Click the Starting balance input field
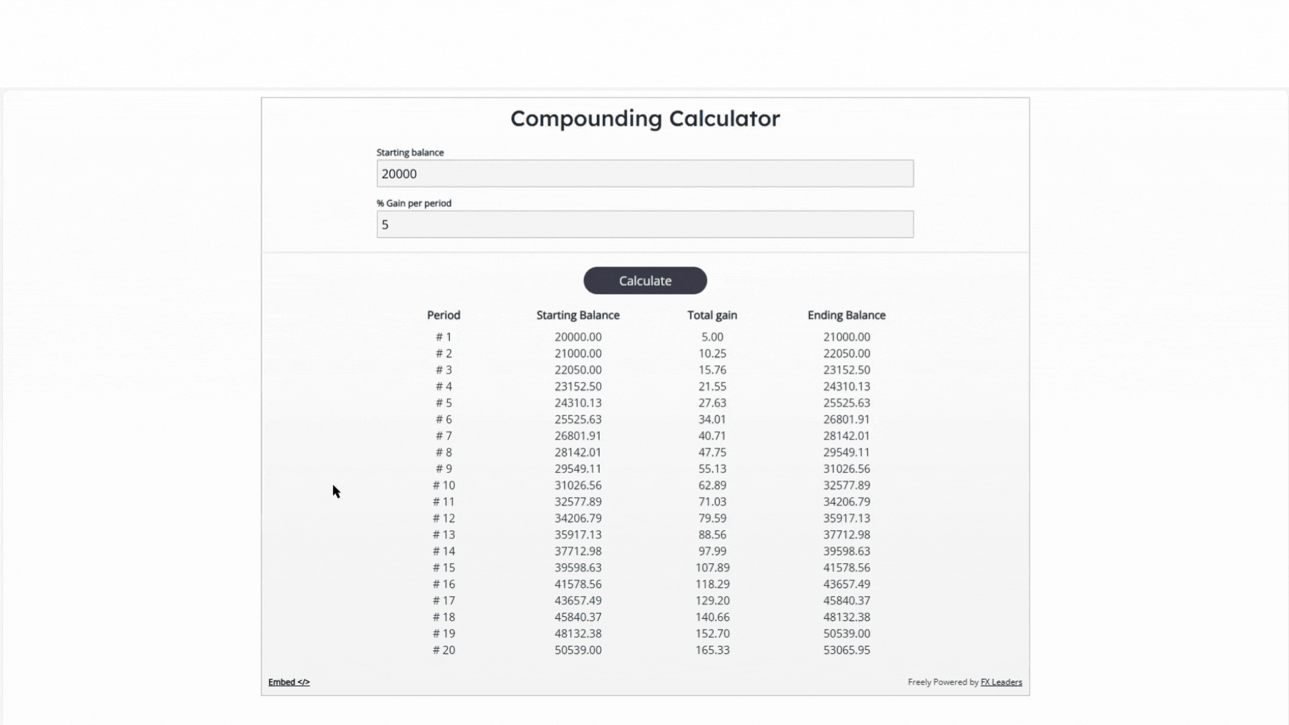The image size is (1289, 725). pos(644,174)
